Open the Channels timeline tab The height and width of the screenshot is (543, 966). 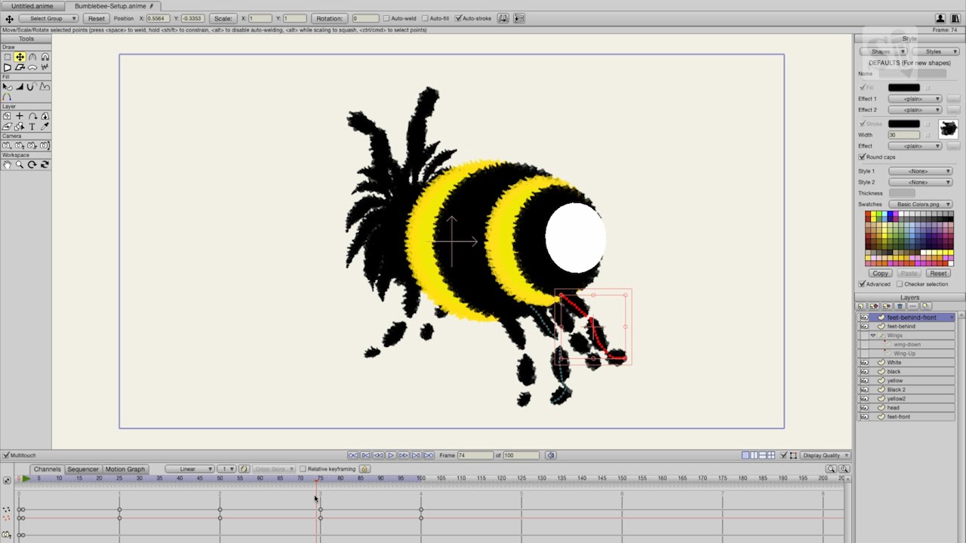tap(47, 469)
